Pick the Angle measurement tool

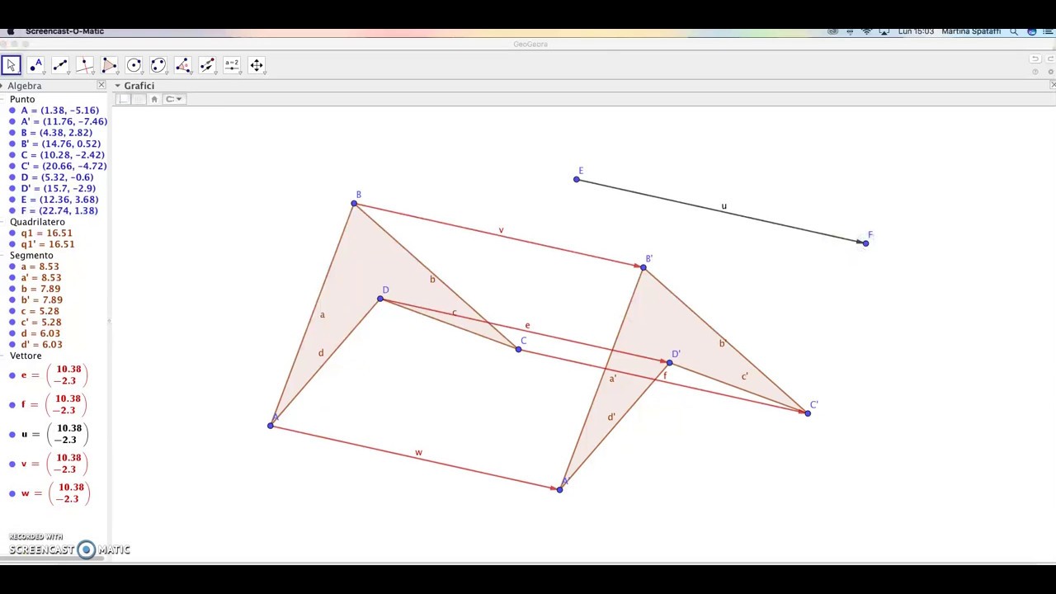183,65
